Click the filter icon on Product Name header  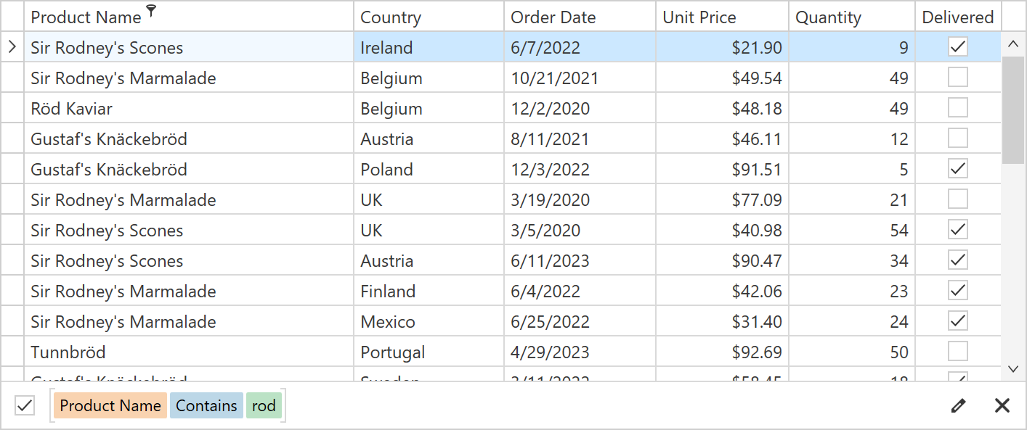151,10
